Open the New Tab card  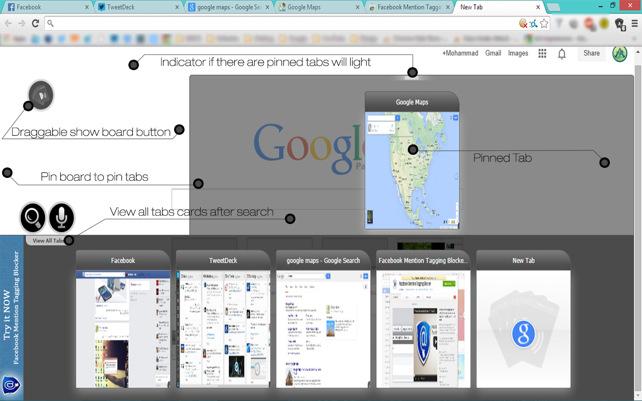523,319
